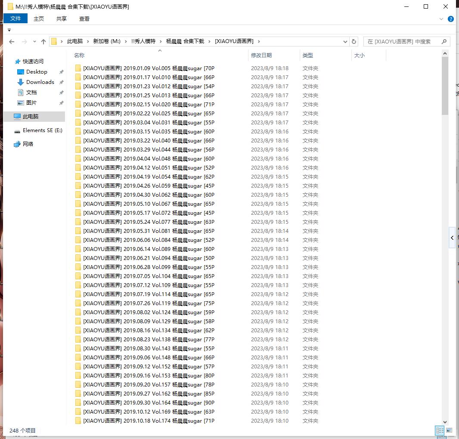Switch to large thumbnails view icon
Viewport: 459px width, 439px height.
449,430
